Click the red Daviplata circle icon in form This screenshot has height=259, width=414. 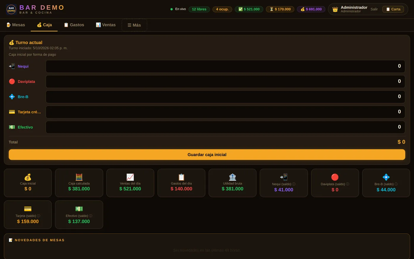point(12,81)
